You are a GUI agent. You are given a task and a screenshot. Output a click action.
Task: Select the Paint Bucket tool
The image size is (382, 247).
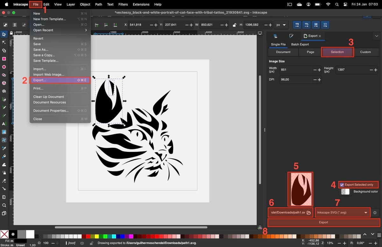[4, 156]
